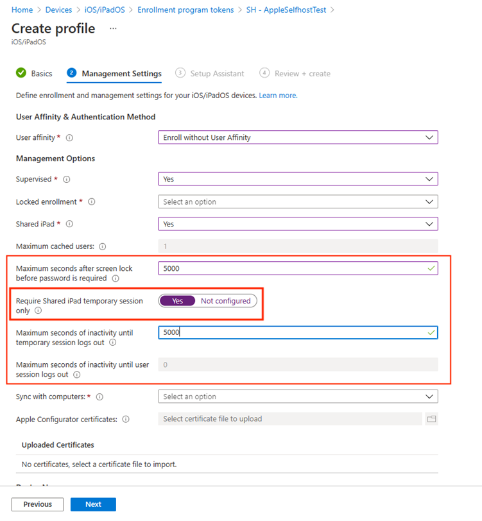Click info icon for temporary session only
Viewport: 482px width, 521px height.
[x=39, y=311]
